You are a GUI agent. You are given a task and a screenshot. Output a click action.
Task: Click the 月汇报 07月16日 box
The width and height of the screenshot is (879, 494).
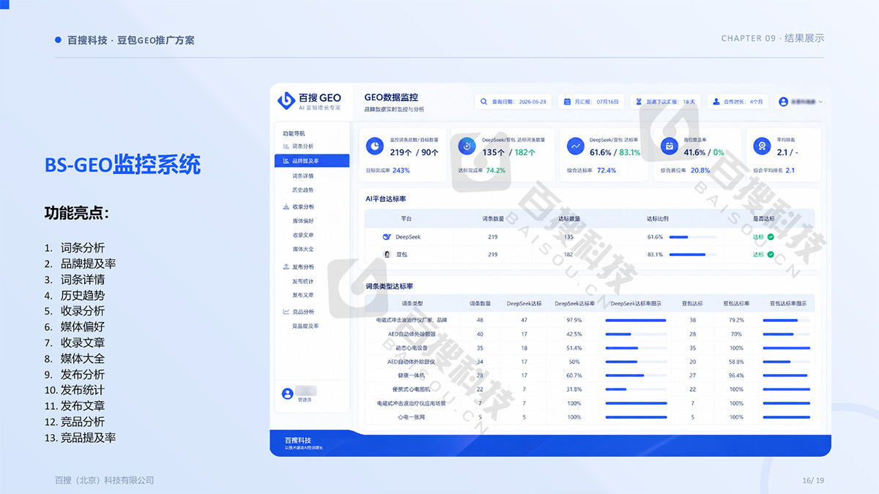point(592,102)
